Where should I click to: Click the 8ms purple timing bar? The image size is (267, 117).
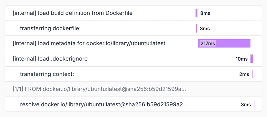196,13
